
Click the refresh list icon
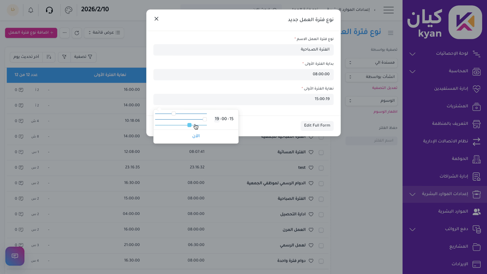coord(77,33)
